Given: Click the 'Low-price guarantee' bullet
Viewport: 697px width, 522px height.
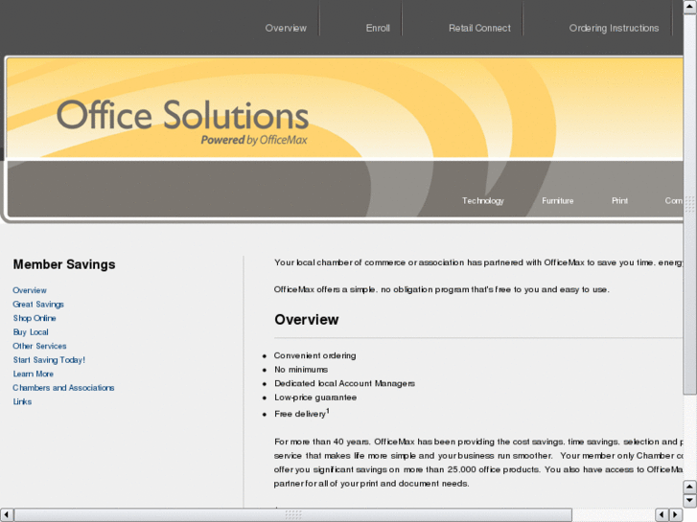Looking at the screenshot, I should (315, 397).
